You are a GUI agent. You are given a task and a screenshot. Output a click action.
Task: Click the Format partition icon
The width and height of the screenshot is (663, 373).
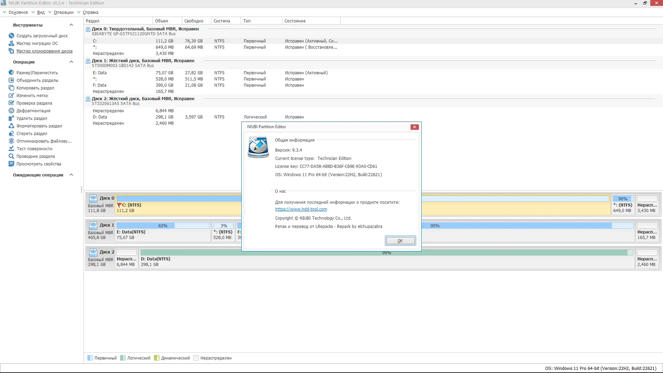pos(11,126)
